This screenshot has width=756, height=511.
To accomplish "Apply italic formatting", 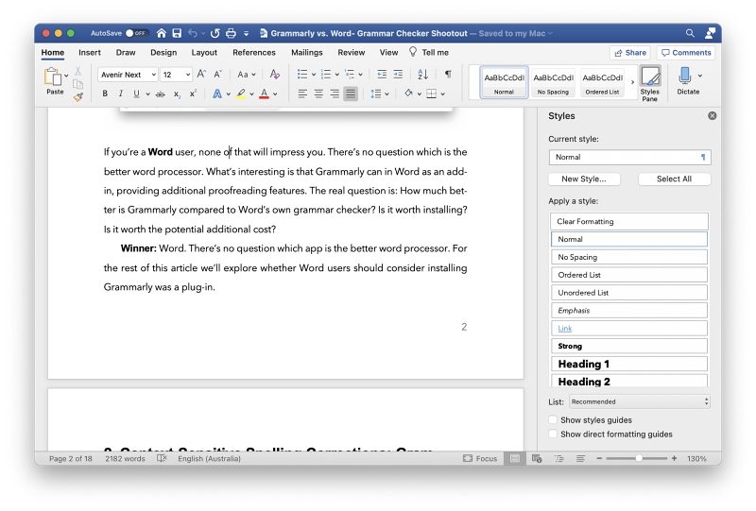I will [x=120, y=94].
